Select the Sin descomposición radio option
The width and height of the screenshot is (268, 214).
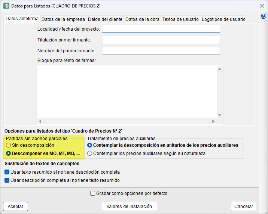point(9,145)
